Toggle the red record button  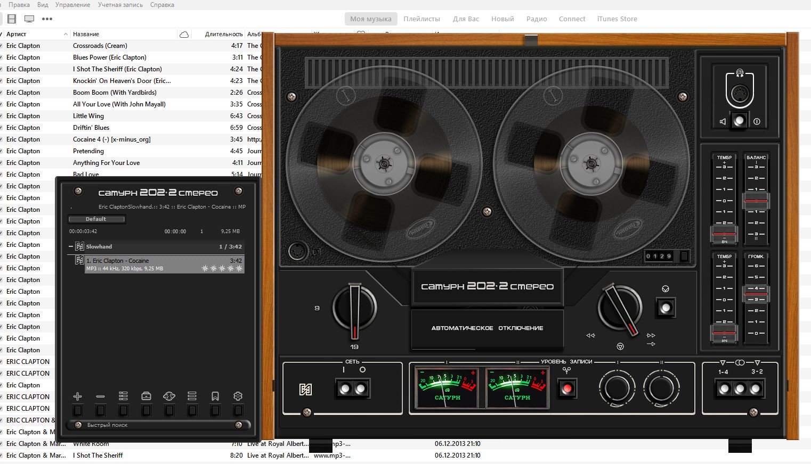[x=567, y=388]
